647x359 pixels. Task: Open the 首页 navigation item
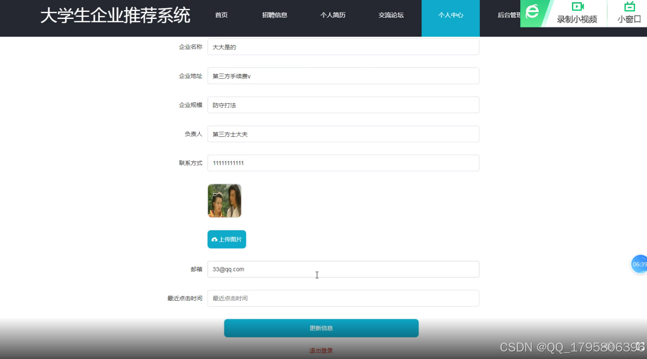pos(221,15)
